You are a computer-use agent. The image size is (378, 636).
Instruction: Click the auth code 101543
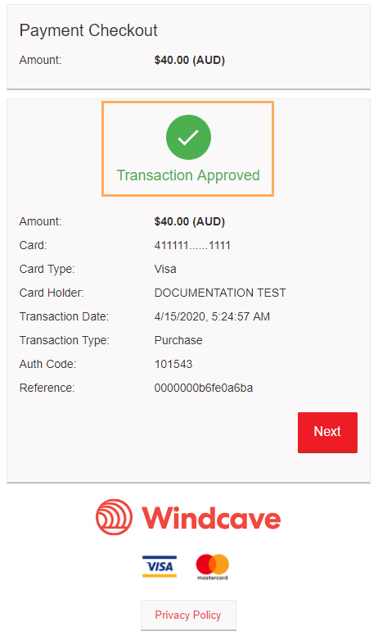(173, 364)
